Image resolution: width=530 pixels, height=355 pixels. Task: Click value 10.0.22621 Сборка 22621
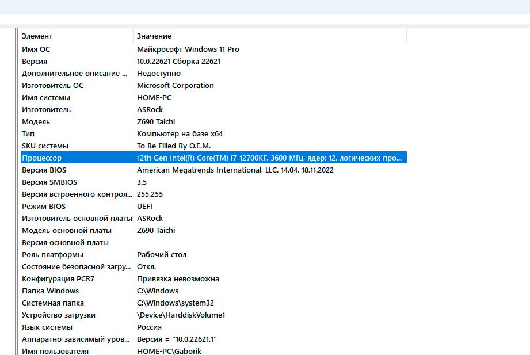click(178, 62)
